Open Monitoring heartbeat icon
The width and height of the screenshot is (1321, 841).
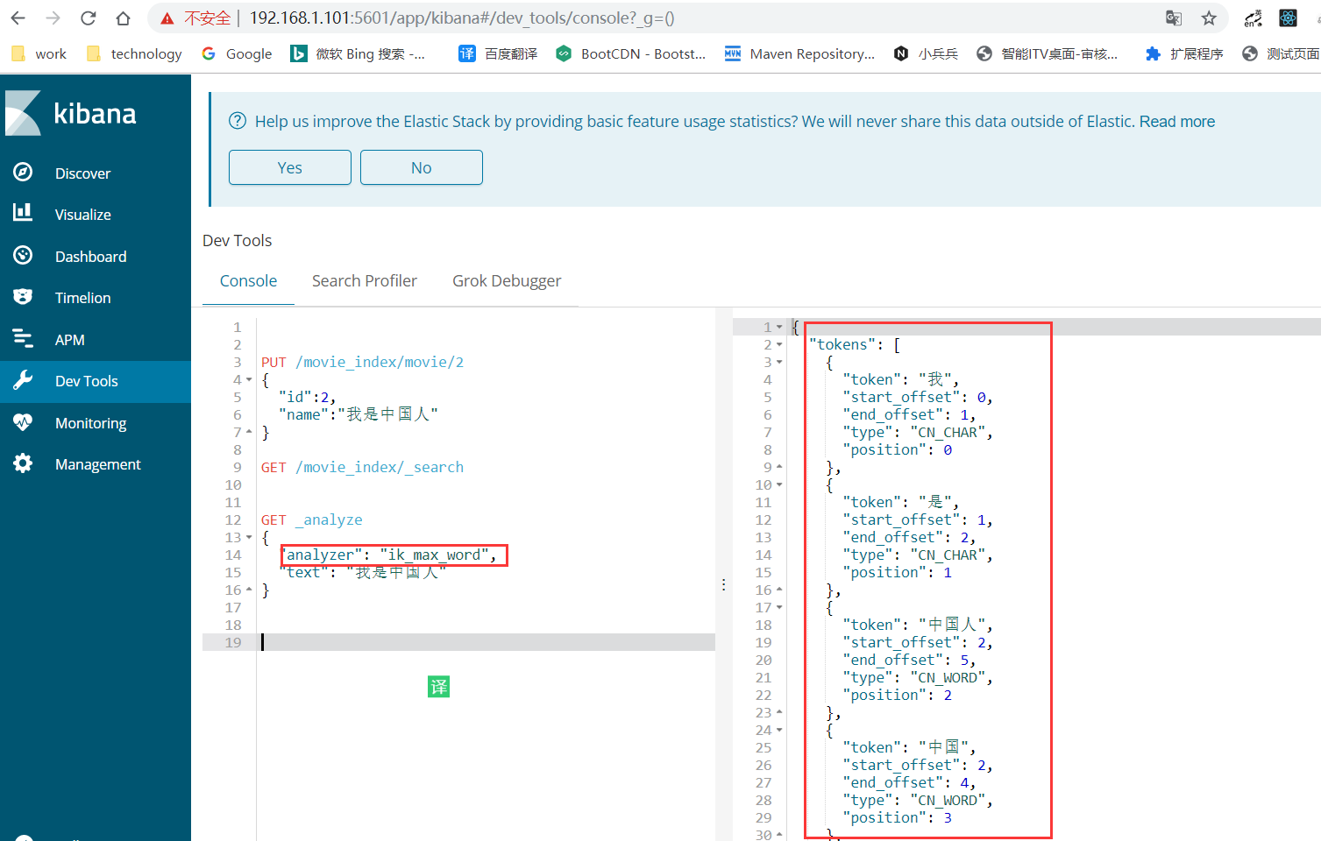[23, 422]
